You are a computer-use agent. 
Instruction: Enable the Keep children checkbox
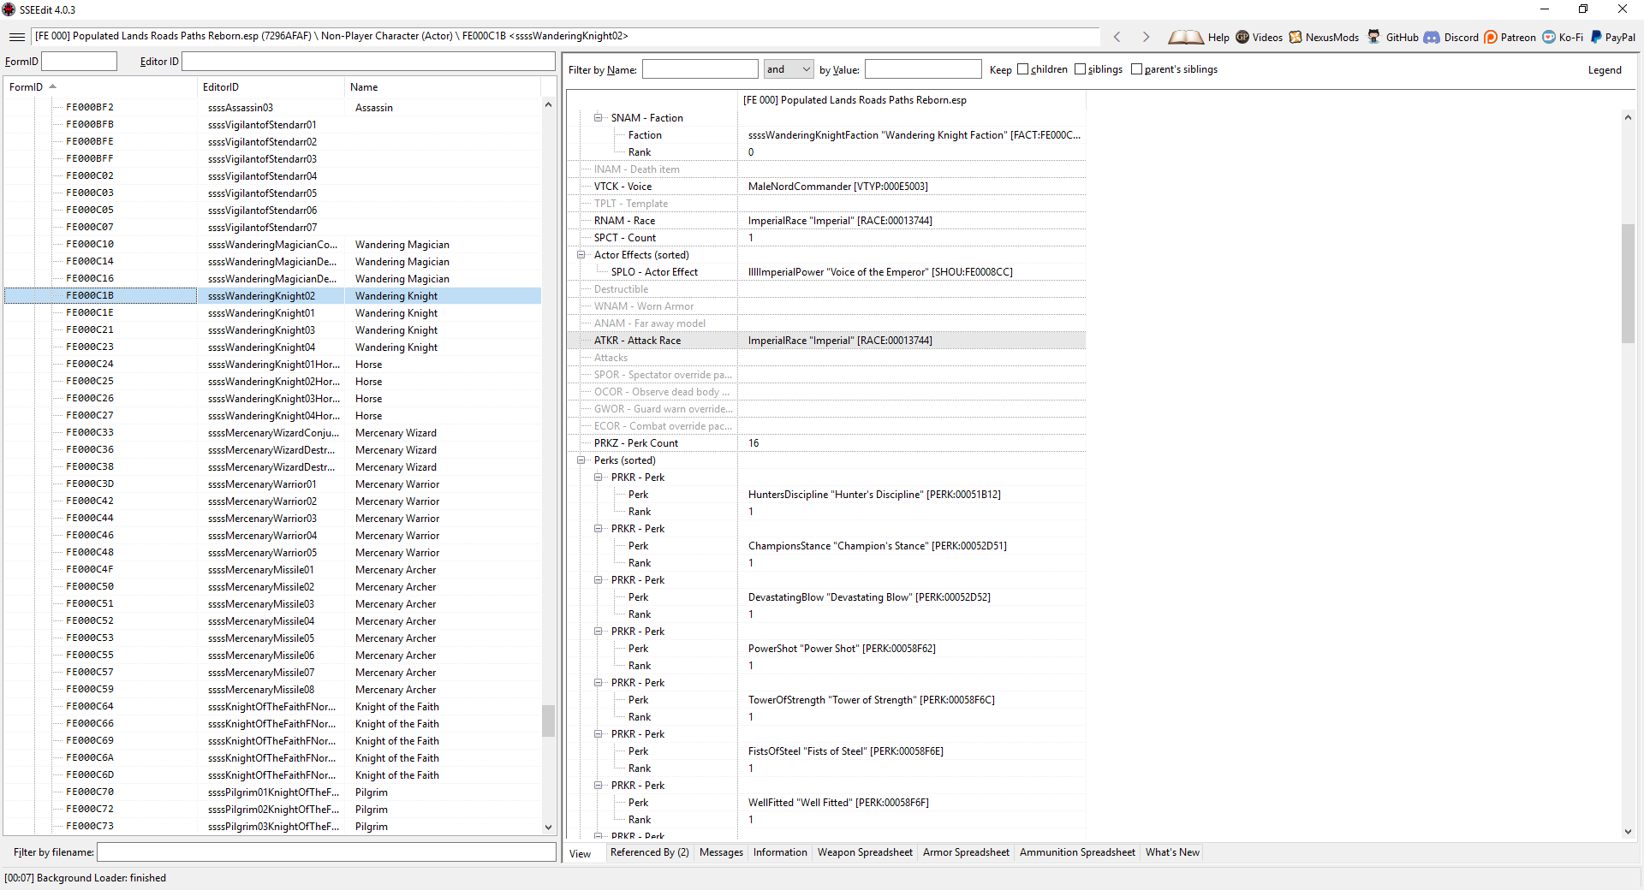(1022, 69)
